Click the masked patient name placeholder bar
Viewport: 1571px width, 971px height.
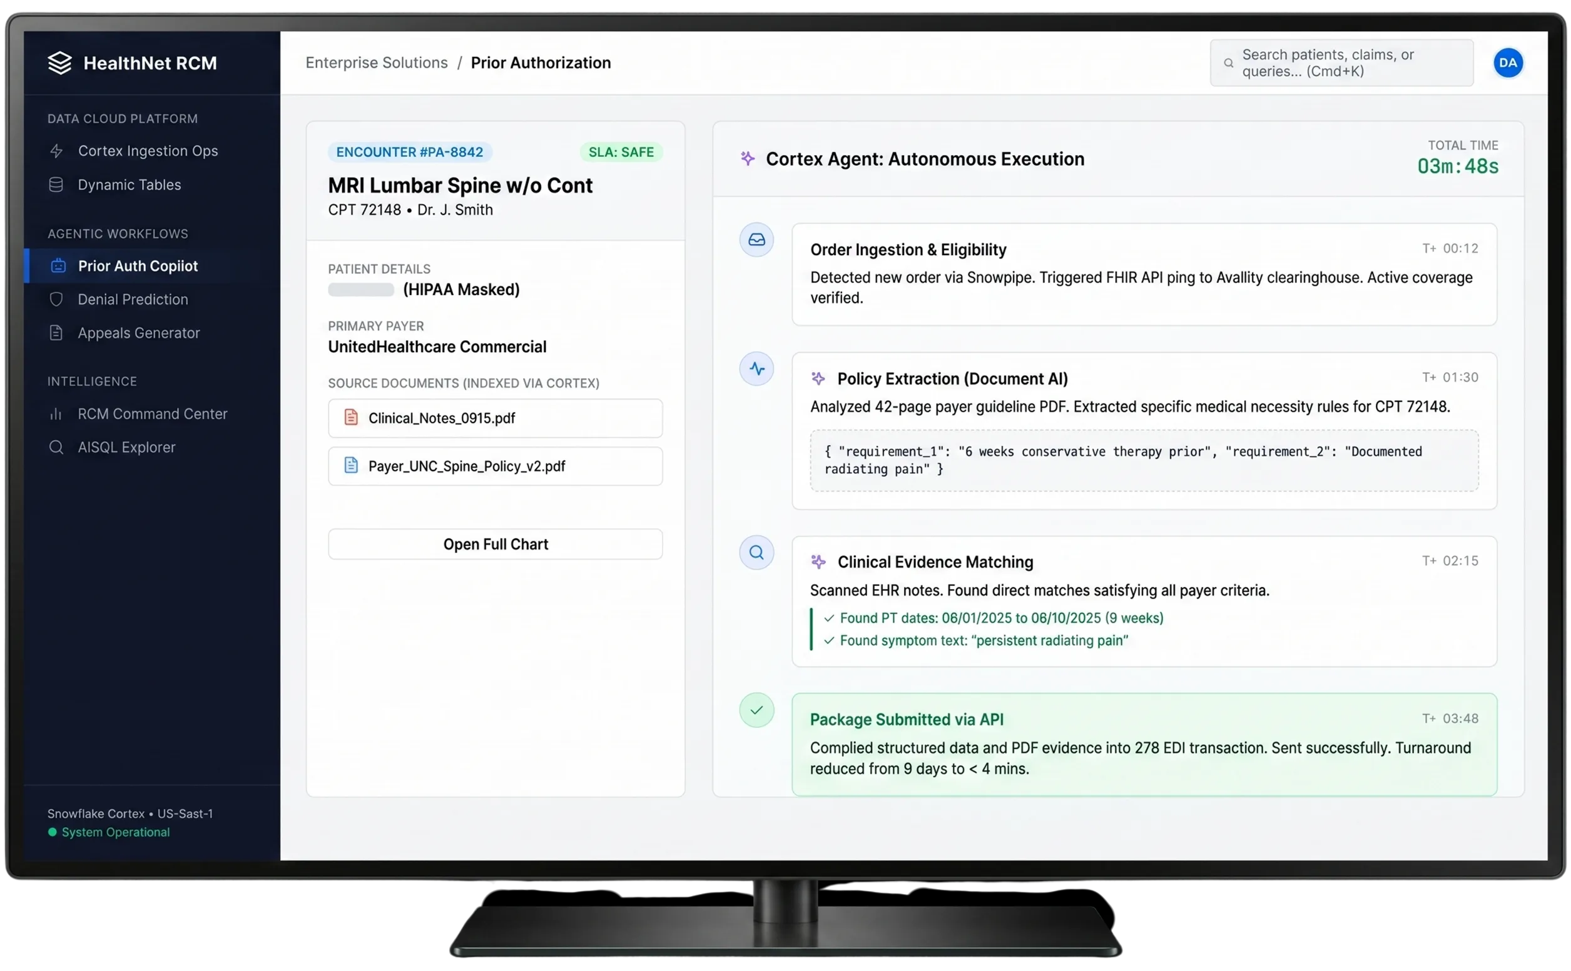click(x=360, y=289)
